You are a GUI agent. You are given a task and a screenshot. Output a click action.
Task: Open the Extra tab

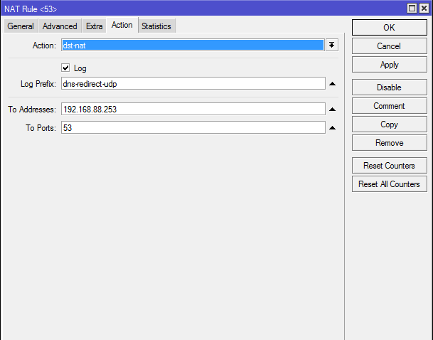pyautogui.click(x=94, y=26)
